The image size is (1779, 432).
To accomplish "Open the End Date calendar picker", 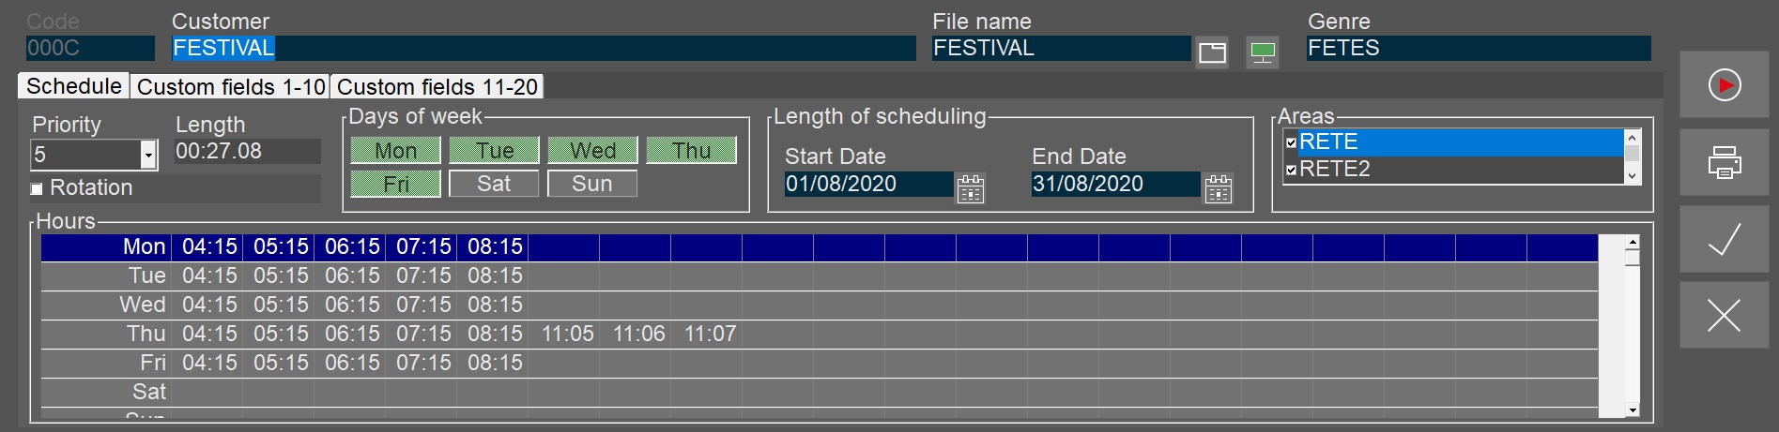I will coord(1218,188).
